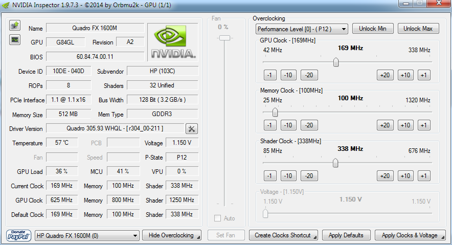Open the HP Quadro FX 1600M (0) GPU selector
Viewport: 452px width, 245px height.
pos(87,235)
